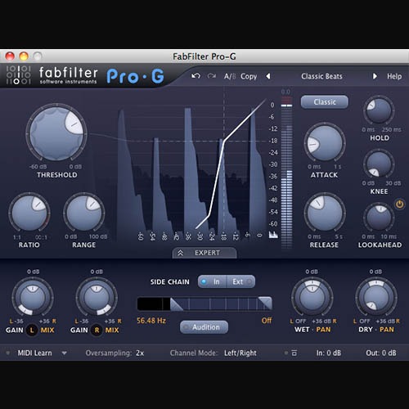Open the Help menu
409x409 pixels.
(394, 76)
